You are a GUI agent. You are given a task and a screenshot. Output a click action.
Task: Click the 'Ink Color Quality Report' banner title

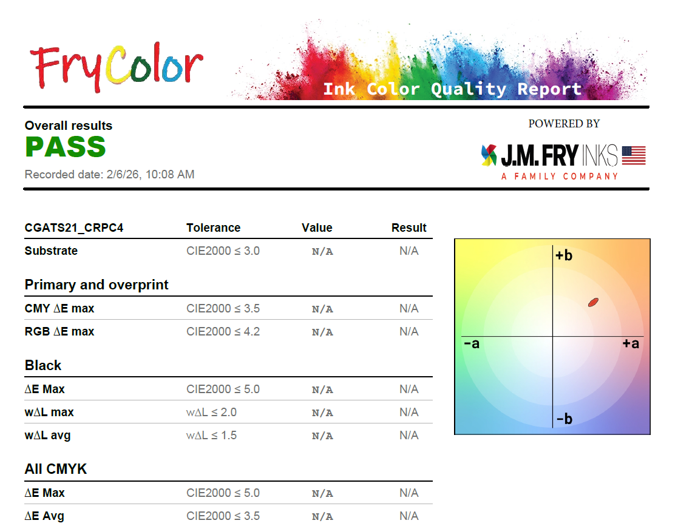pyautogui.click(x=452, y=89)
